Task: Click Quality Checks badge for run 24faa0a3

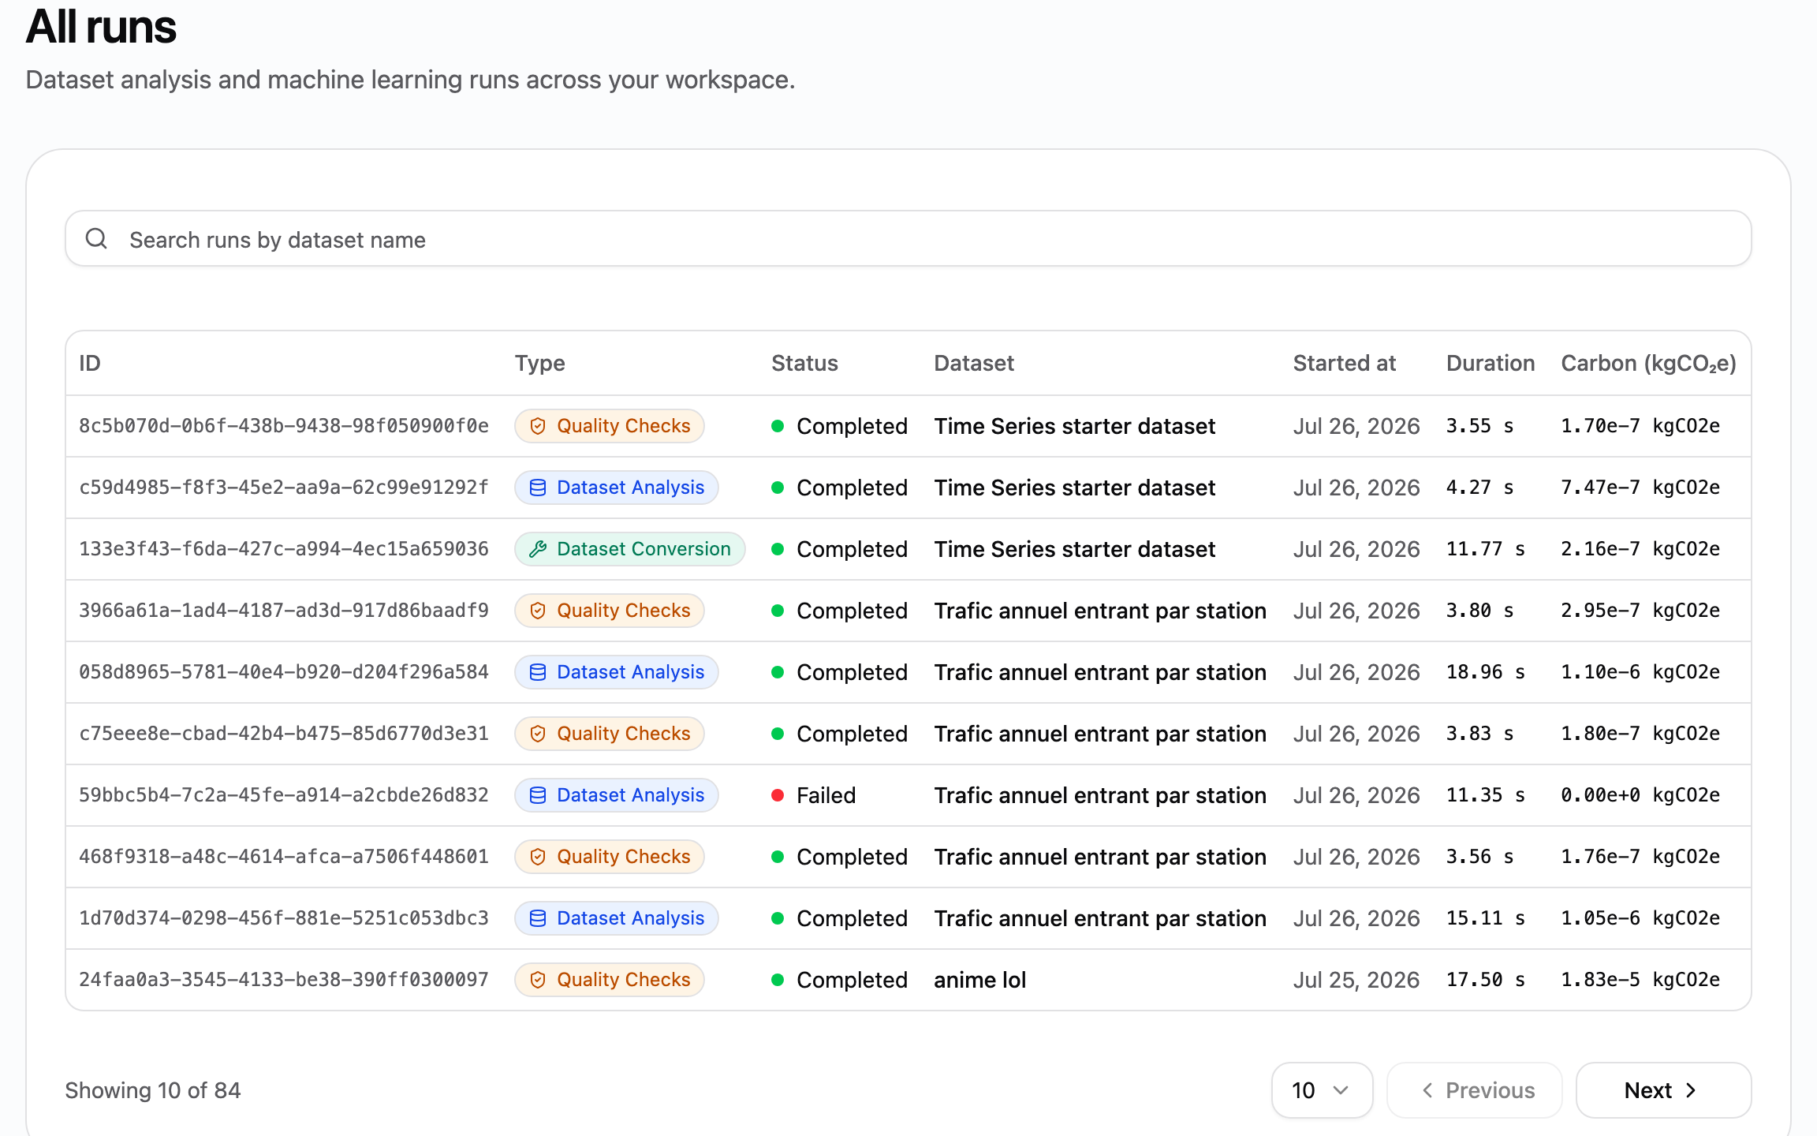Action: [610, 980]
